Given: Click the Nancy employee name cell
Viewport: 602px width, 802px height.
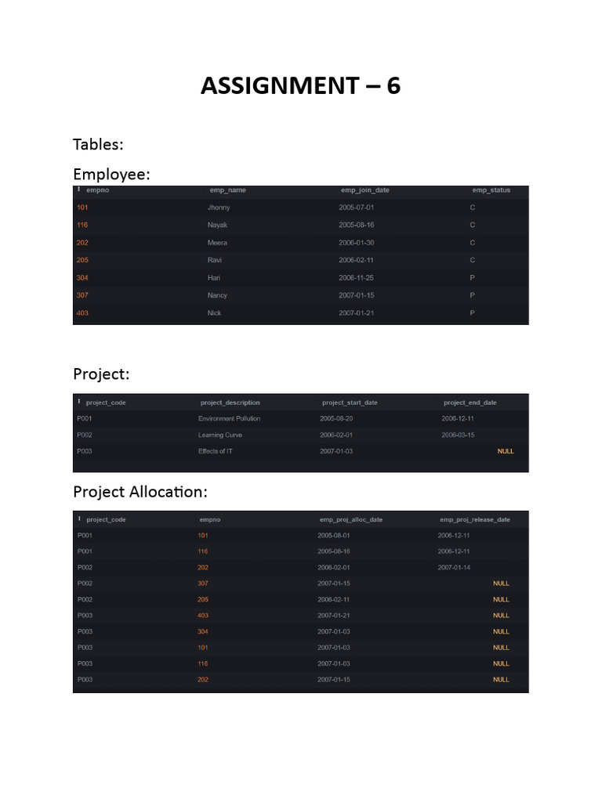Looking at the screenshot, I should pyautogui.click(x=217, y=295).
